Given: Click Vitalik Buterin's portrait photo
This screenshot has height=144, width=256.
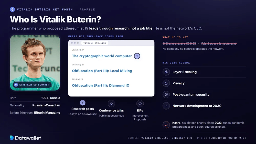Looking at the screenshot, I should (35, 63).
